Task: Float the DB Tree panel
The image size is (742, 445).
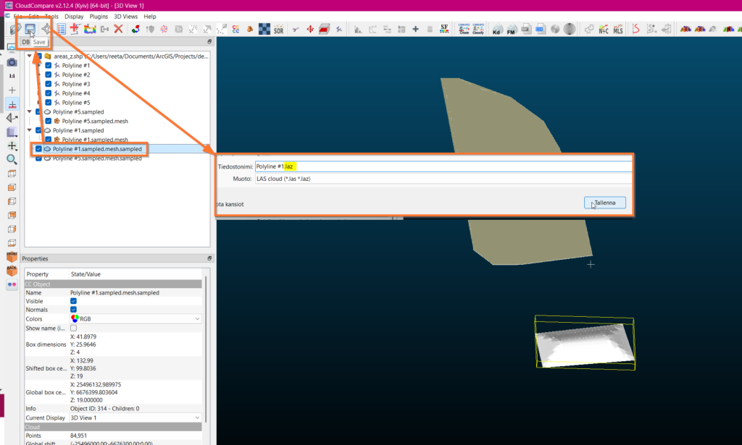Action: [209, 41]
